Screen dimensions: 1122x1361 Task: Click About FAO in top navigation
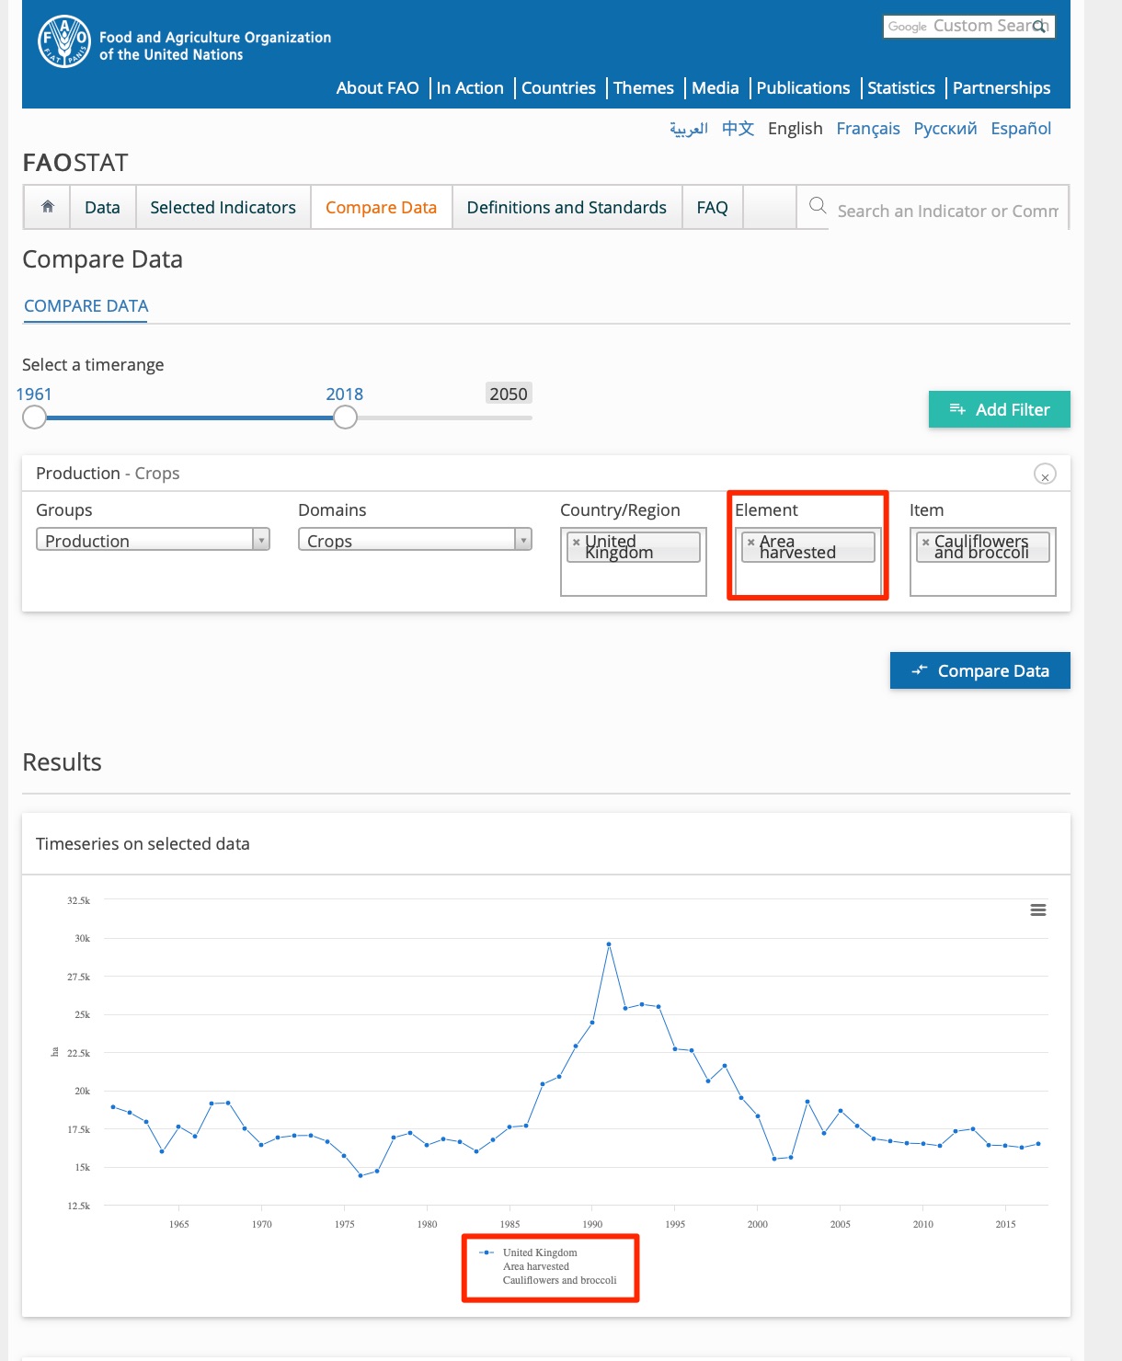click(x=377, y=88)
